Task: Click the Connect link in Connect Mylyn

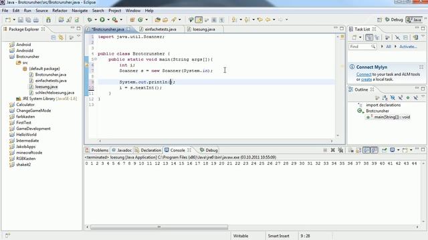Action: 364,74
